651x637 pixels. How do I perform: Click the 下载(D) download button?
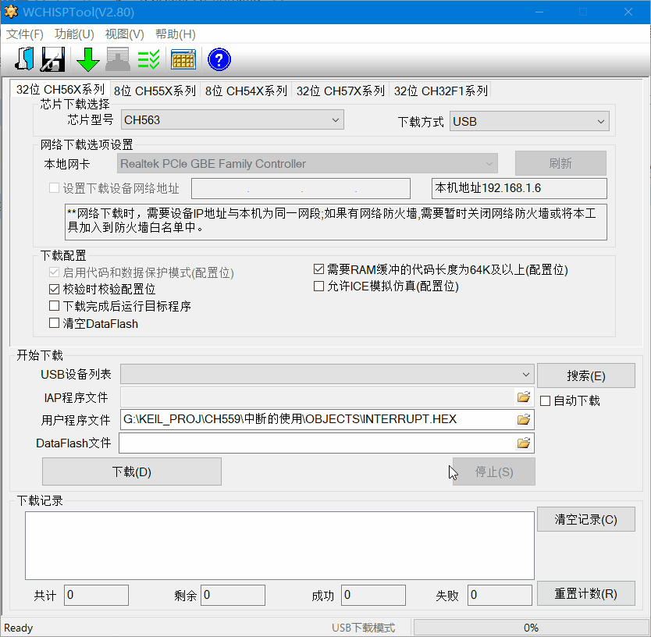point(132,472)
